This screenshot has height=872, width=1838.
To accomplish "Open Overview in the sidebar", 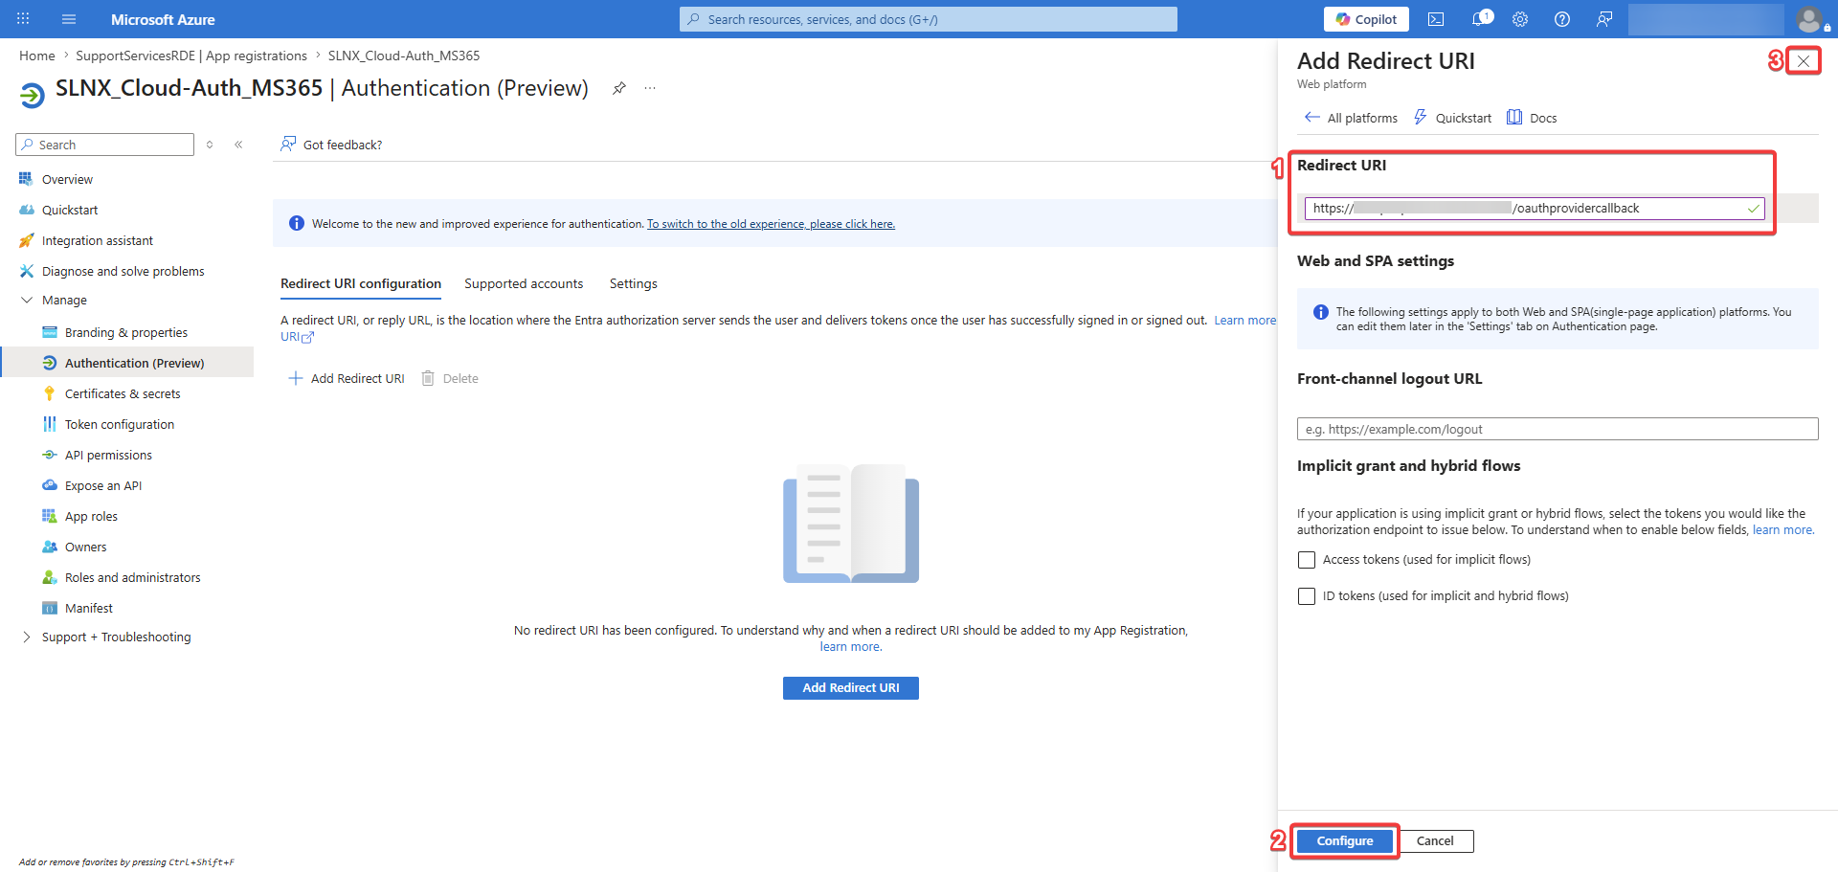I will point(67,179).
